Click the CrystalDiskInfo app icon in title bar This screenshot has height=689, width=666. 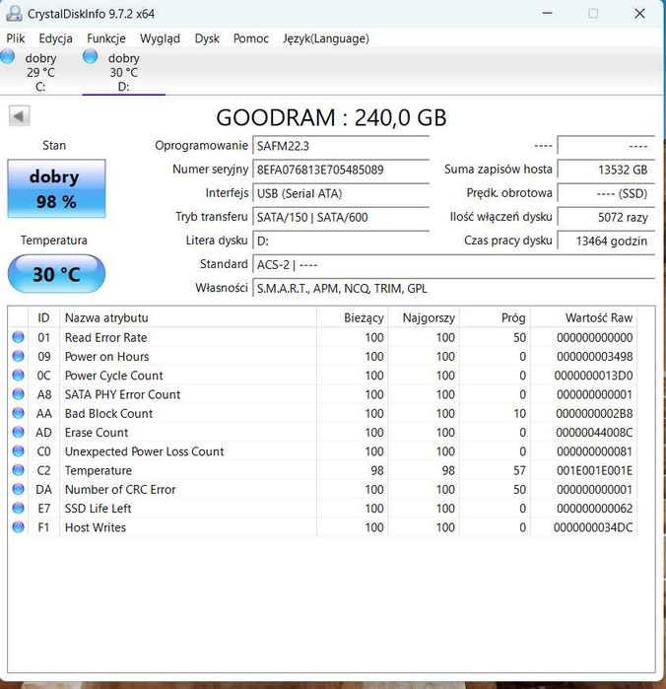(14, 13)
